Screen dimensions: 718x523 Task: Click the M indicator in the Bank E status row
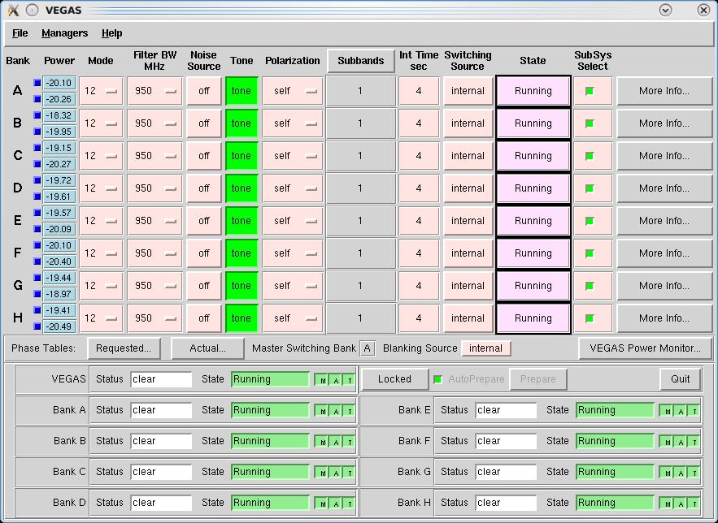click(667, 411)
